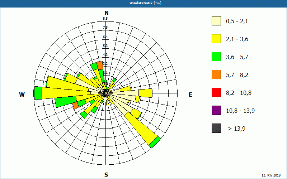287x179 pixels.
Task: Click the '3,2' radial axis value
Action: point(105,64)
